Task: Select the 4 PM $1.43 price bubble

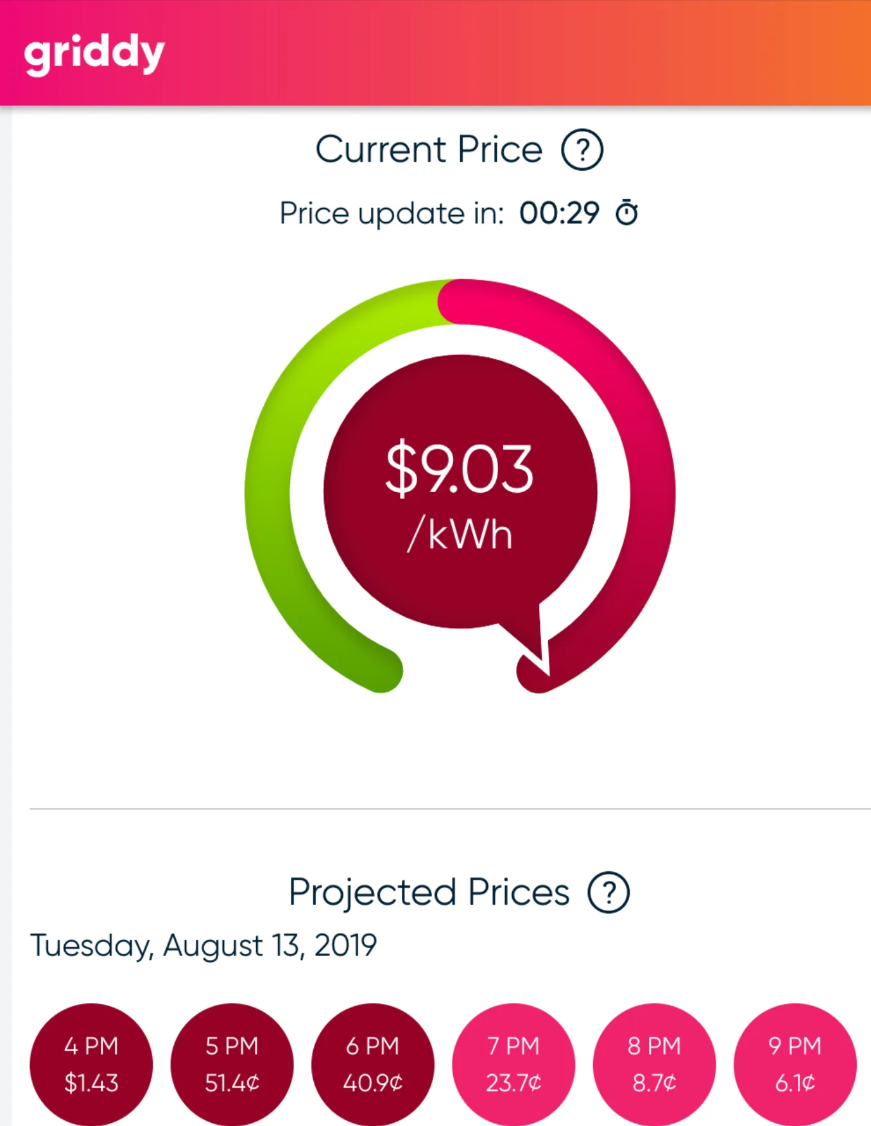Action: pyautogui.click(x=91, y=1064)
